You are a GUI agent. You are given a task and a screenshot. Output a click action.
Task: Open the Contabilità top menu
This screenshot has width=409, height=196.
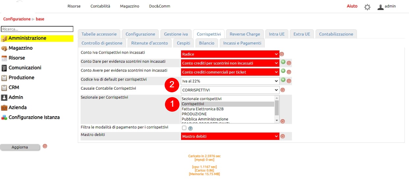pyautogui.click(x=100, y=6)
